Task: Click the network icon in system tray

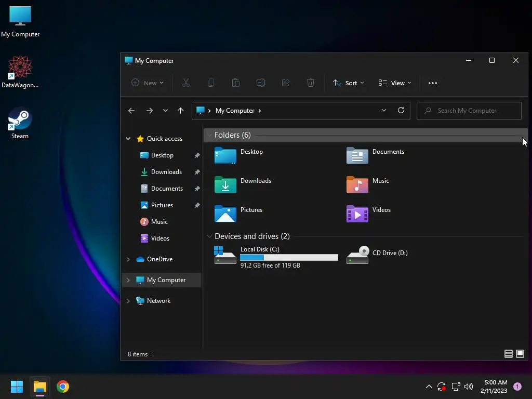Action: [456, 387]
